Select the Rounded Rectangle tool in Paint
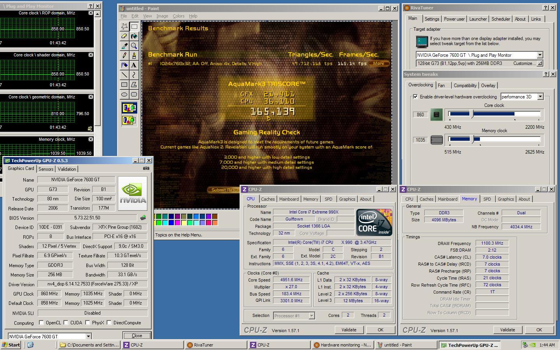 (x=134, y=94)
